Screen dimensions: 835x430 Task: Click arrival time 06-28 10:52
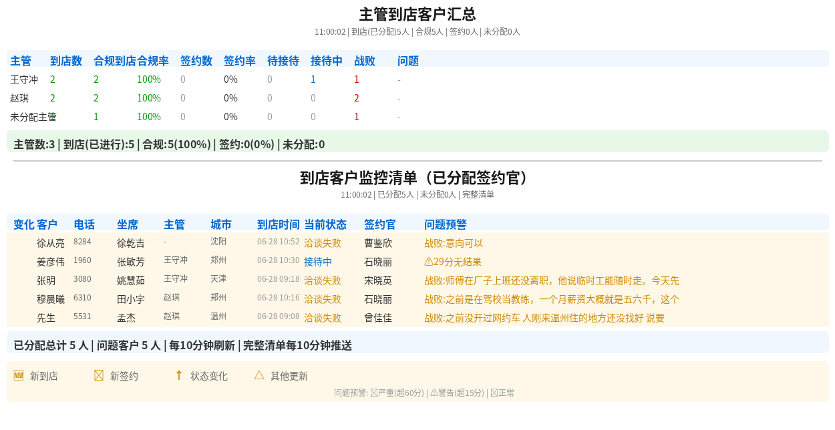tap(279, 241)
